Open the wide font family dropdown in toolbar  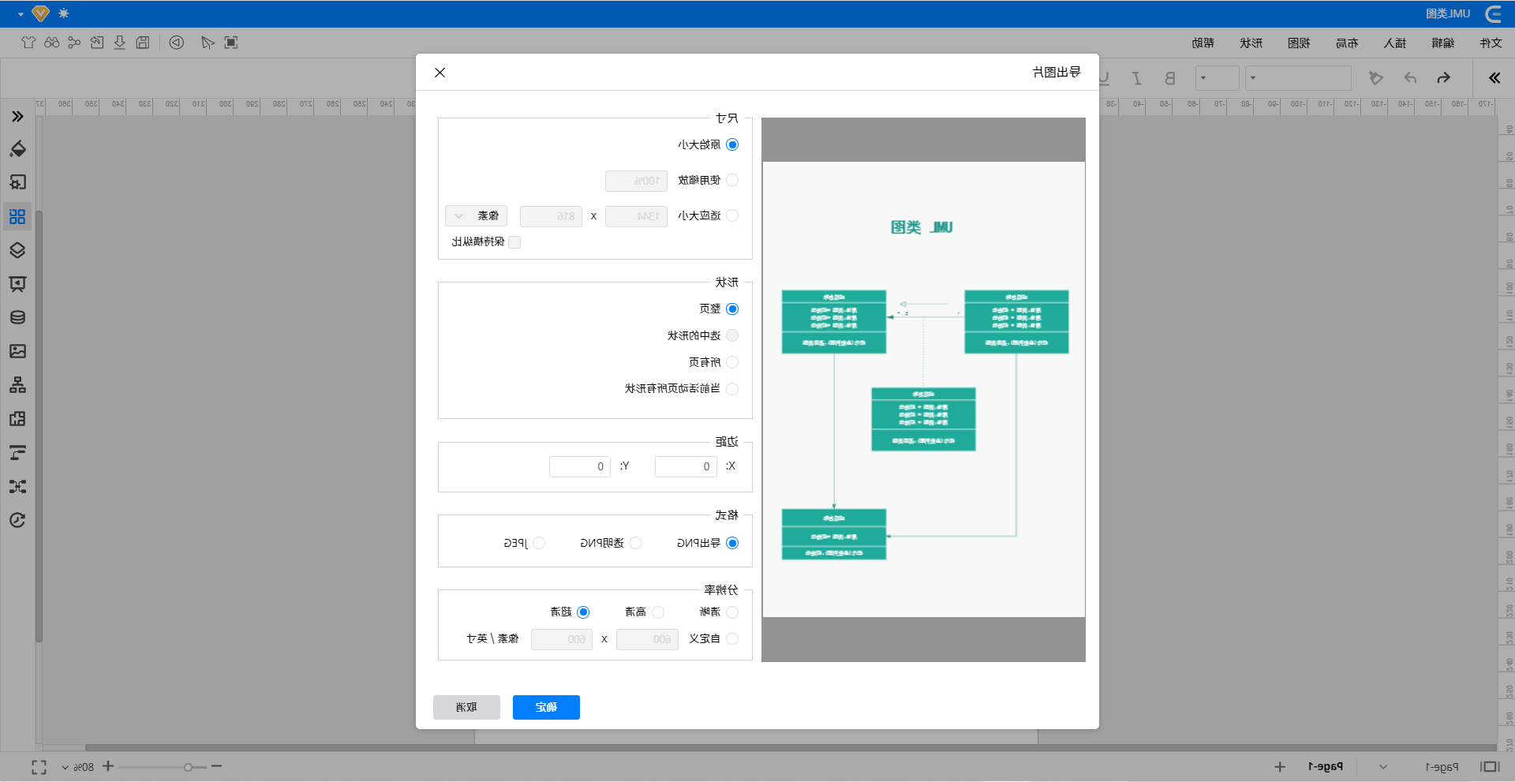tap(1298, 78)
